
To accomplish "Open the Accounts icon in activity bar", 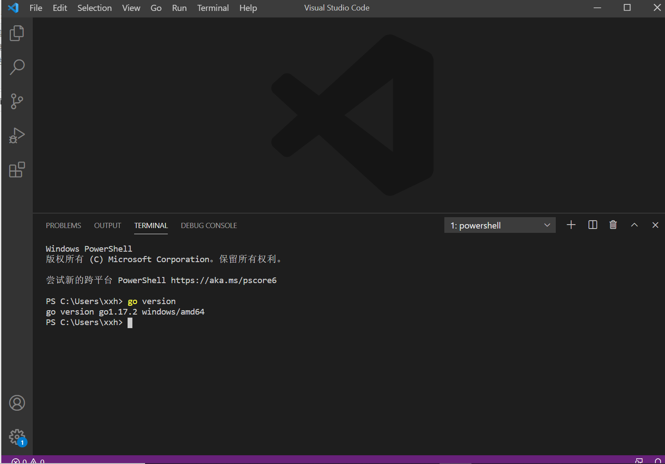I will [17, 403].
